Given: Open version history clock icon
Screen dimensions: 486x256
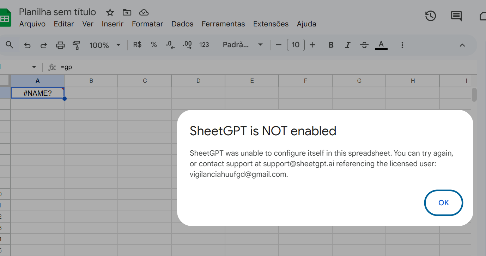Looking at the screenshot, I should tap(431, 16).
